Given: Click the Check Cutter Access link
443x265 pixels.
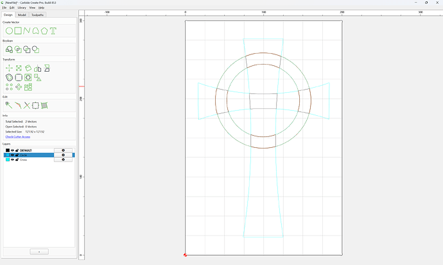Looking at the screenshot, I should tap(18, 137).
